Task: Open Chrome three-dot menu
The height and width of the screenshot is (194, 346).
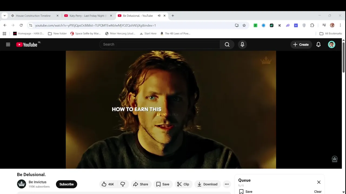Action: (x=340, y=25)
